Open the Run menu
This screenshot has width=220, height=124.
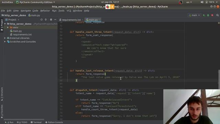coord(54,11)
